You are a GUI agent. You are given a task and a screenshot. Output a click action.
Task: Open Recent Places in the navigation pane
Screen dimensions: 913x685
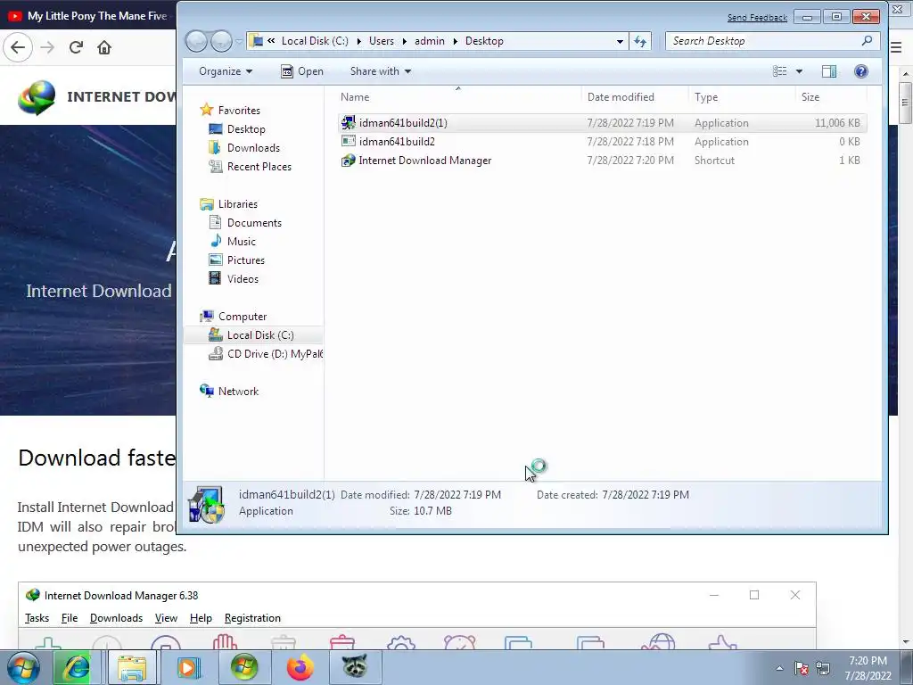pos(259,167)
